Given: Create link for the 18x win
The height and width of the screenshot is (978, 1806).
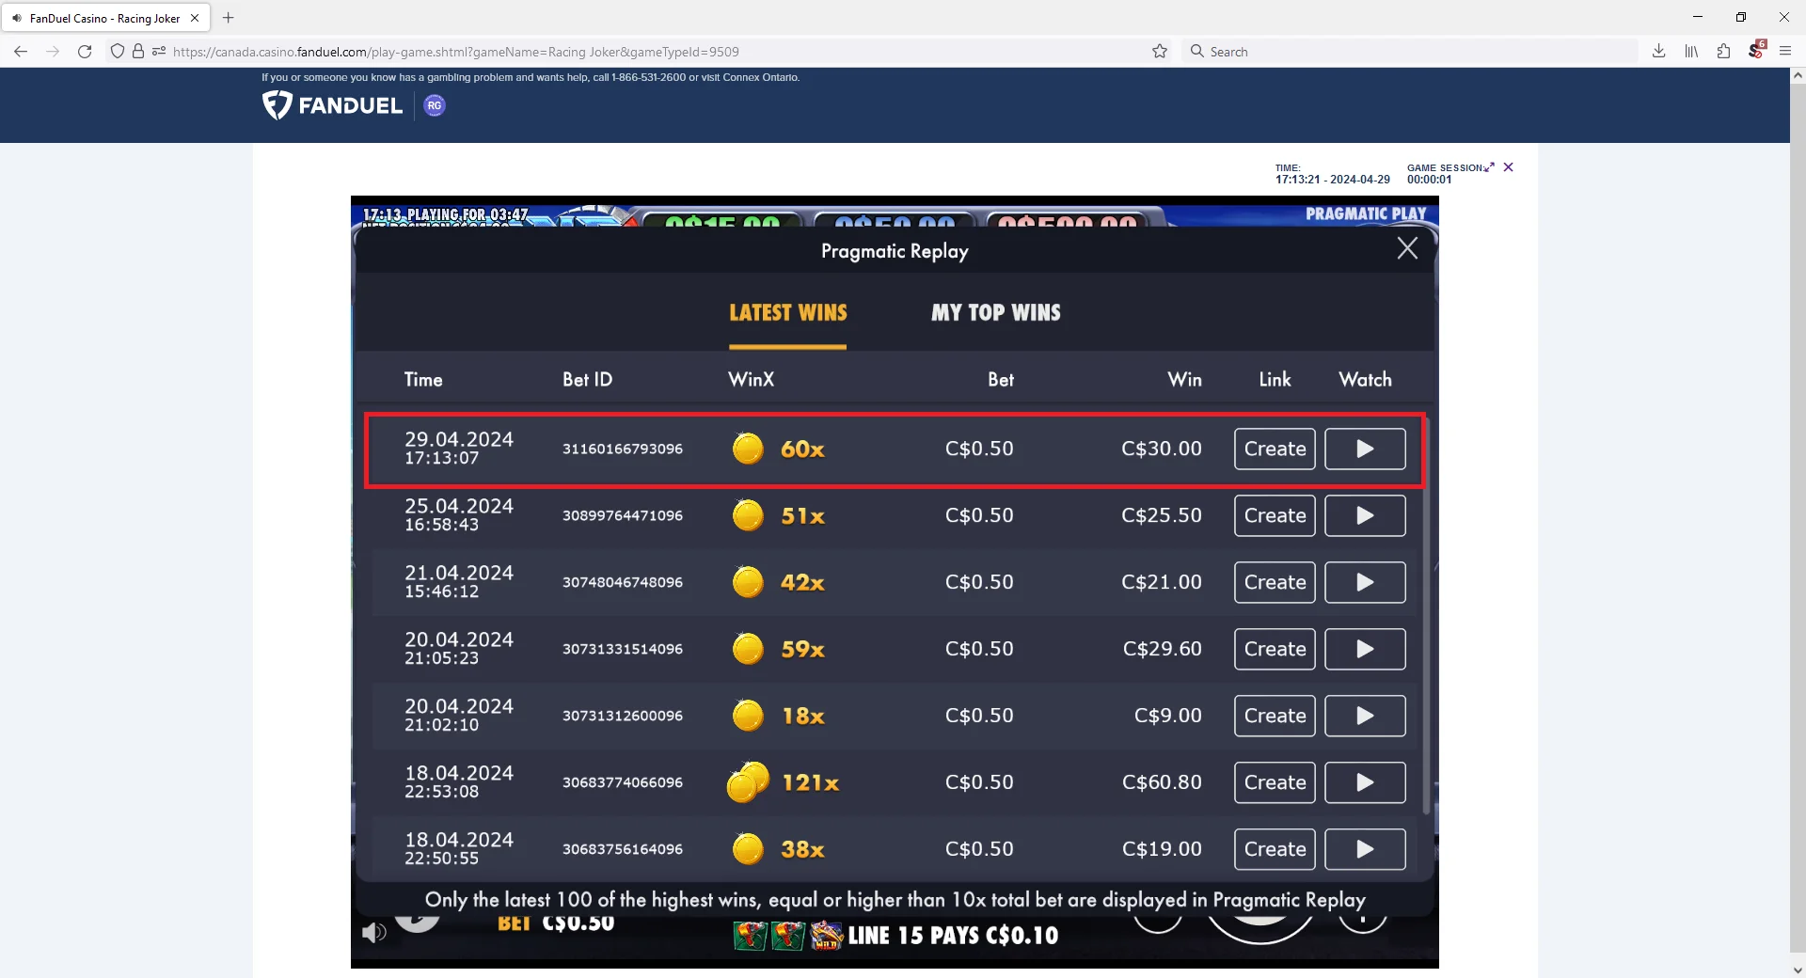Looking at the screenshot, I should [x=1275, y=716].
